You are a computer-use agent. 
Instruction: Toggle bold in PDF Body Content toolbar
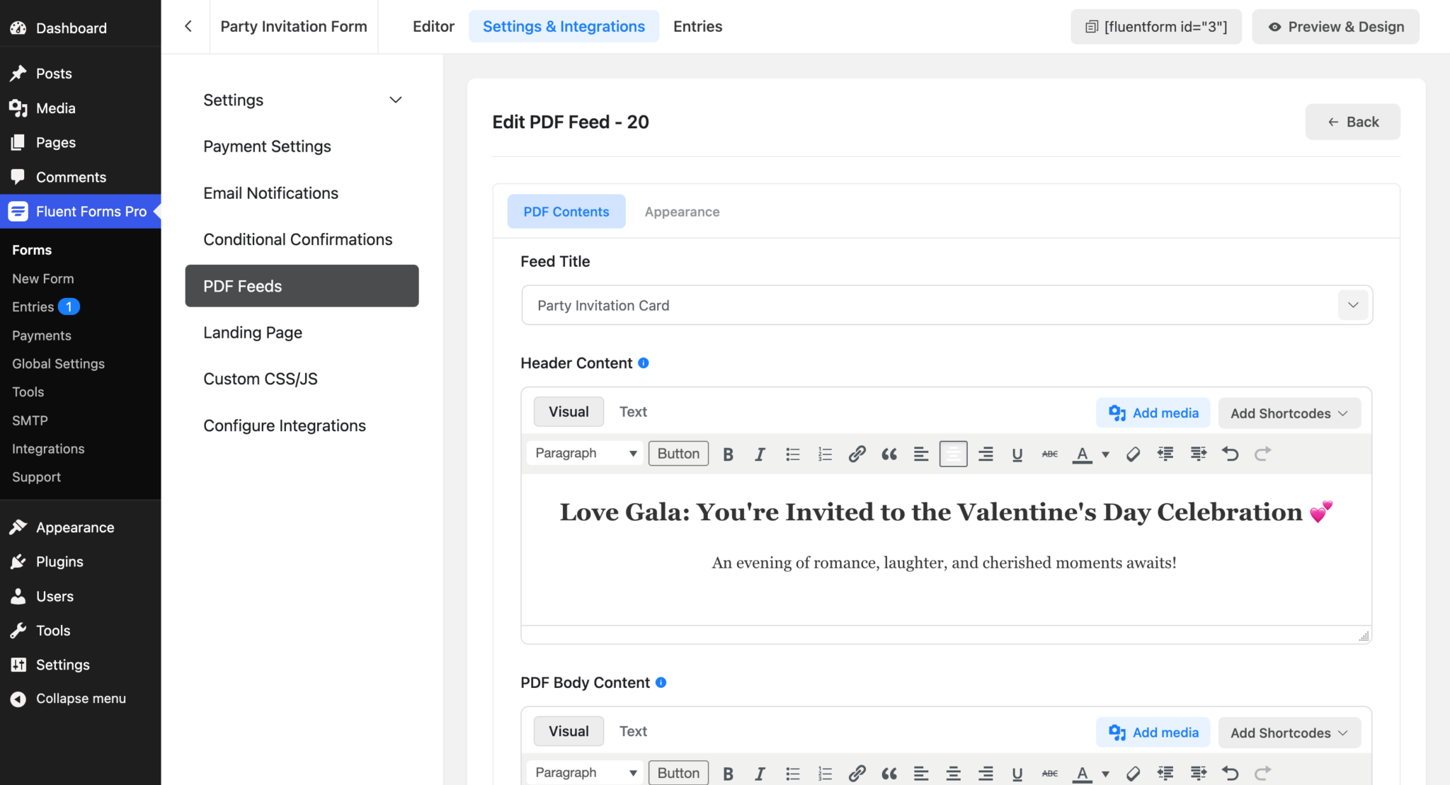tap(728, 773)
